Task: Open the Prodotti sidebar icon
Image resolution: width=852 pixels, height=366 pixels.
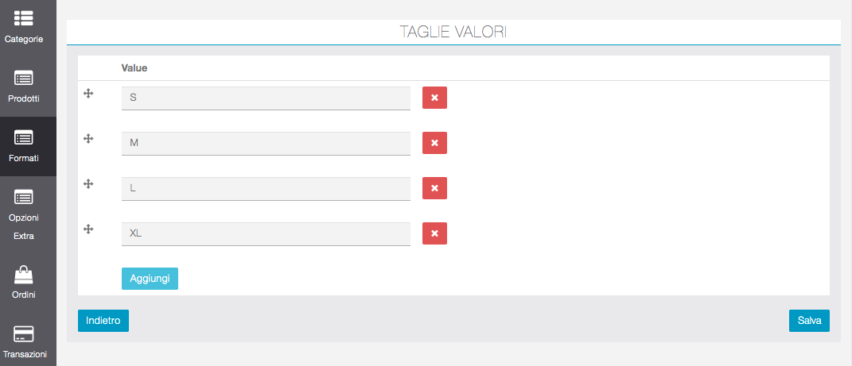Action: pyautogui.click(x=24, y=78)
